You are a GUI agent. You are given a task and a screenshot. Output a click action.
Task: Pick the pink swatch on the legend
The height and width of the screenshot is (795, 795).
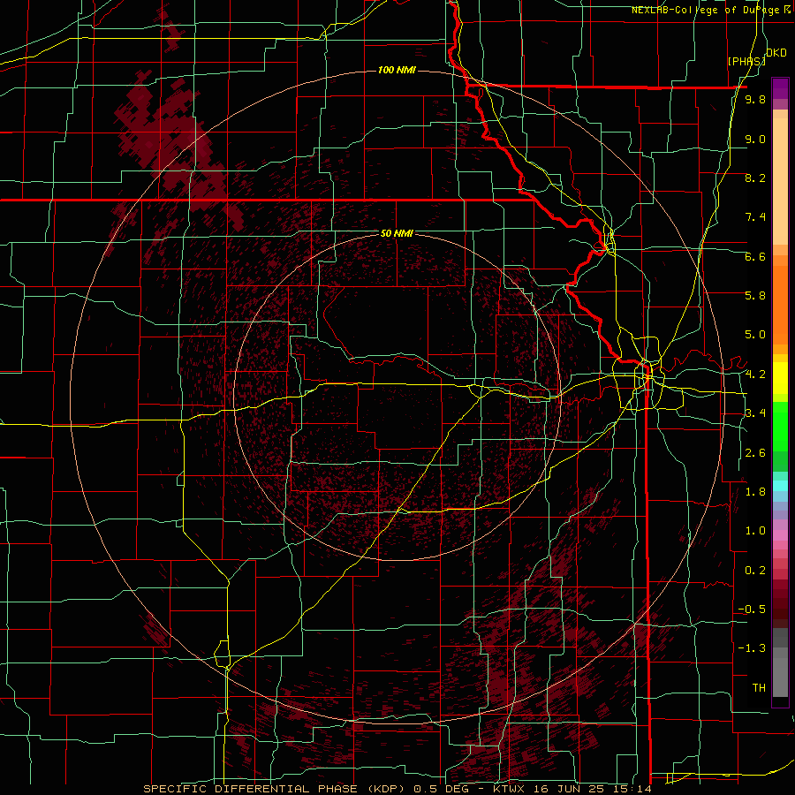[x=780, y=535]
